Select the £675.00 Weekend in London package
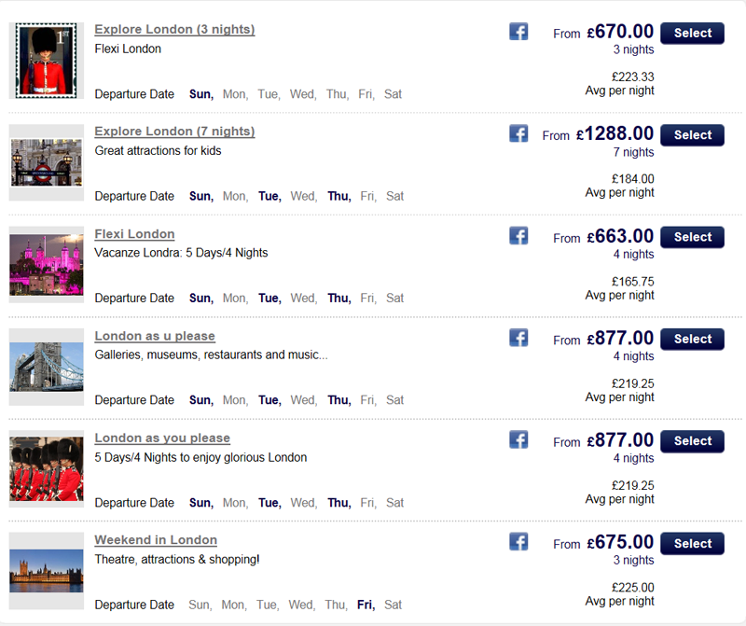The width and height of the screenshot is (746, 626). 692,543
